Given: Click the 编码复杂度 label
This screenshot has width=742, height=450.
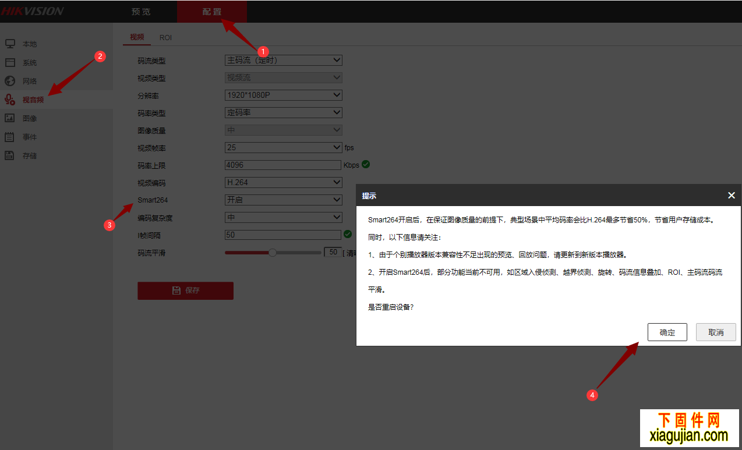Looking at the screenshot, I should pyautogui.click(x=155, y=218).
